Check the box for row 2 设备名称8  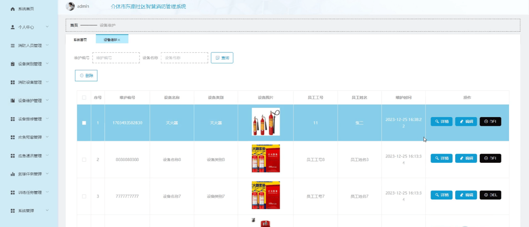[84, 160]
